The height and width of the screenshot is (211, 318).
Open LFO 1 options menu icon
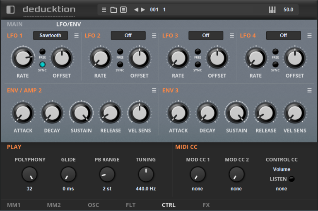76,36
